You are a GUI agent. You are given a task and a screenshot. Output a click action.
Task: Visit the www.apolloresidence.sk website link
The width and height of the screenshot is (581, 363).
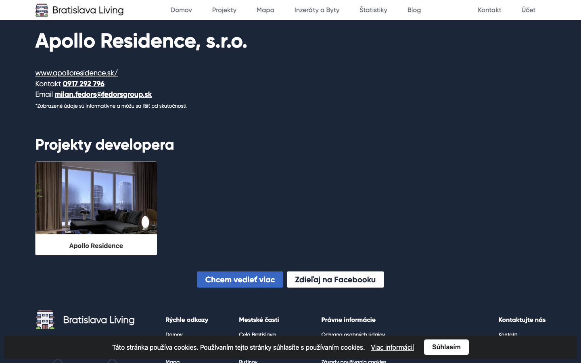(76, 73)
